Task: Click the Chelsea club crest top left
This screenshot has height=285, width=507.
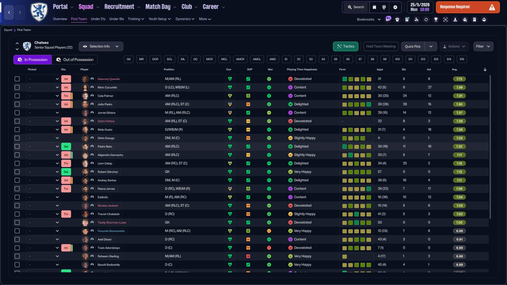Action: pyautogui.click(x=39, y=11)
